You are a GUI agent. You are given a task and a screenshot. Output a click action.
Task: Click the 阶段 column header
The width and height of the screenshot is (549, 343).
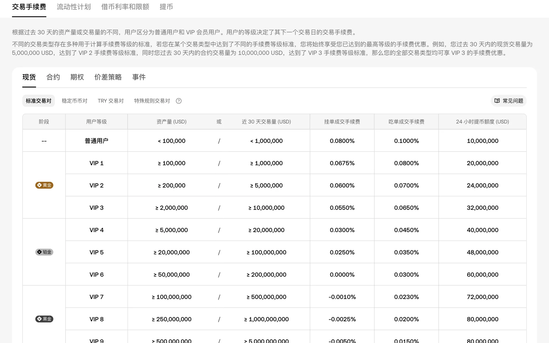[44, 122]
